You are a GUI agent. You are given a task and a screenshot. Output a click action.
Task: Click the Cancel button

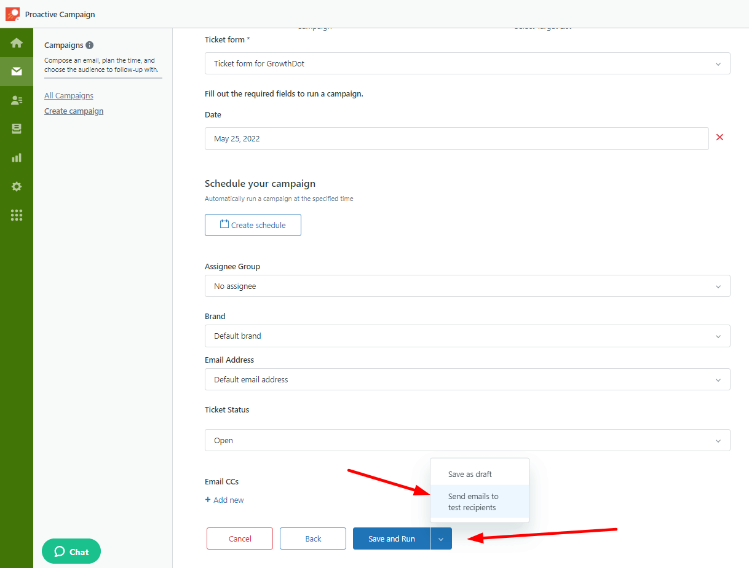coord(240,538)
